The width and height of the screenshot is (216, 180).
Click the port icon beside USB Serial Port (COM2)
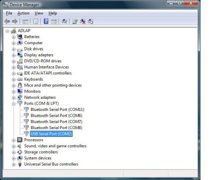(x=26, y=134)
